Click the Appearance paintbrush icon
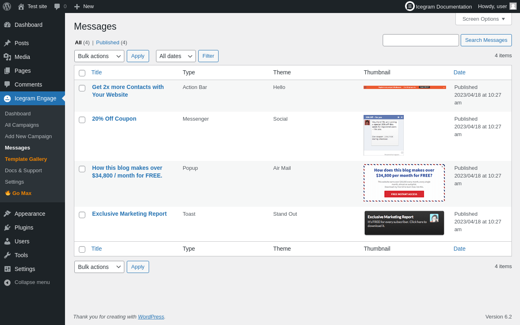The width and height of the screenshot is (520, 325). [x=7, y=214]
